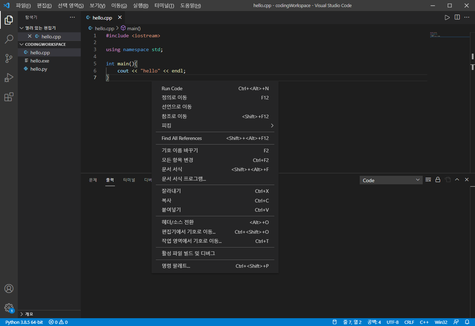Click the Run Code play icon
The width and height of the screenshot is (475, 326).
[447, 17]
